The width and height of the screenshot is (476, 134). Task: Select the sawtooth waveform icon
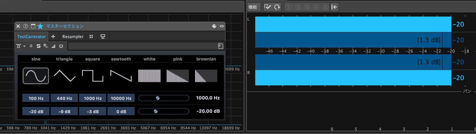(x=121, y=76)
